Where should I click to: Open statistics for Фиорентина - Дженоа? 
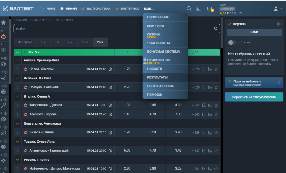(210, 105)
